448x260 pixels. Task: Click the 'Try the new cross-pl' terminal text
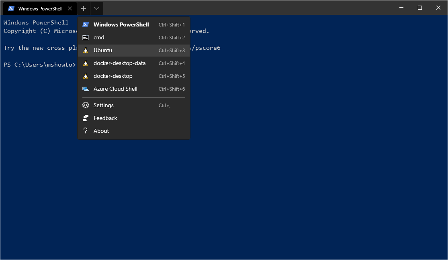tap(40, 48)
